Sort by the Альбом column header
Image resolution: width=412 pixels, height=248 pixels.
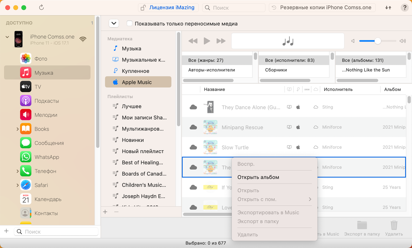pos(392,89)
